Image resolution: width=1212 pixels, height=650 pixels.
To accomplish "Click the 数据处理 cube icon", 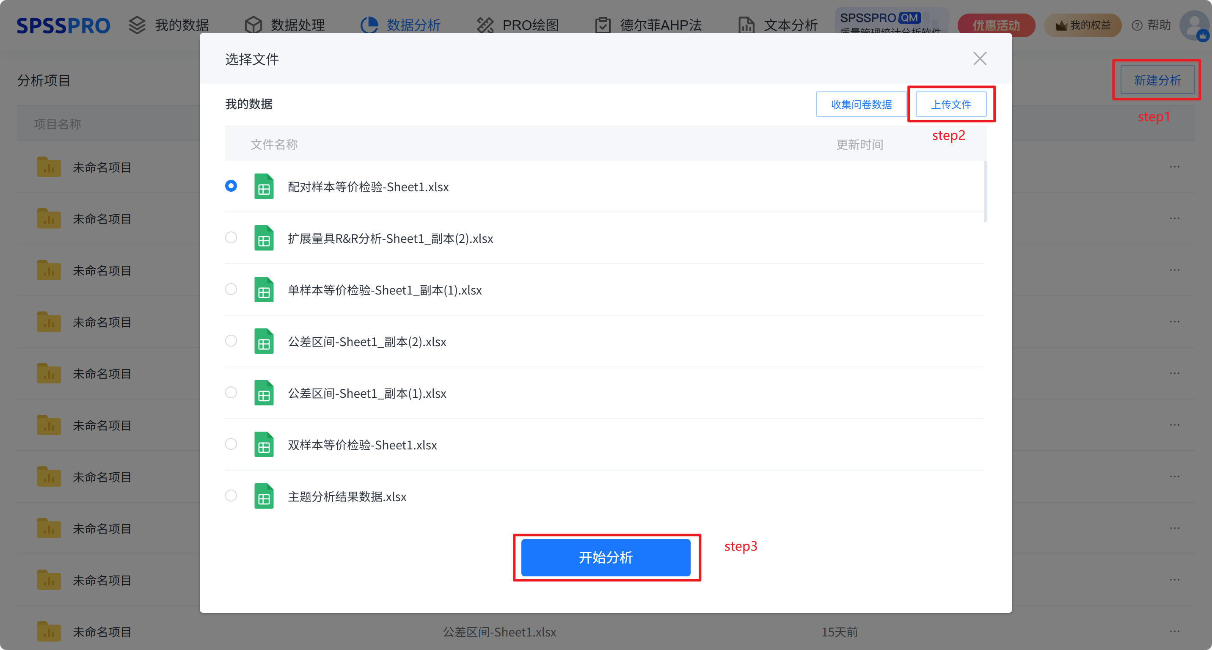I will [253, 25].
